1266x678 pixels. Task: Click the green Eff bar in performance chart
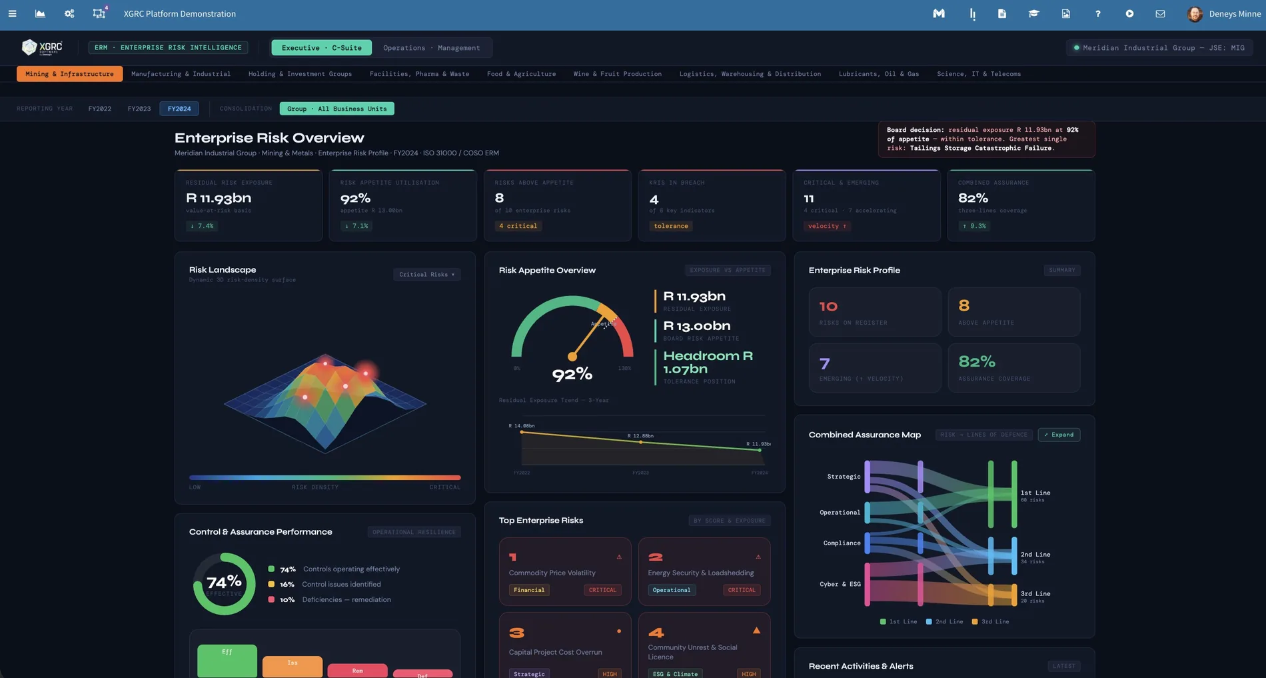click(x=227, y=661)
